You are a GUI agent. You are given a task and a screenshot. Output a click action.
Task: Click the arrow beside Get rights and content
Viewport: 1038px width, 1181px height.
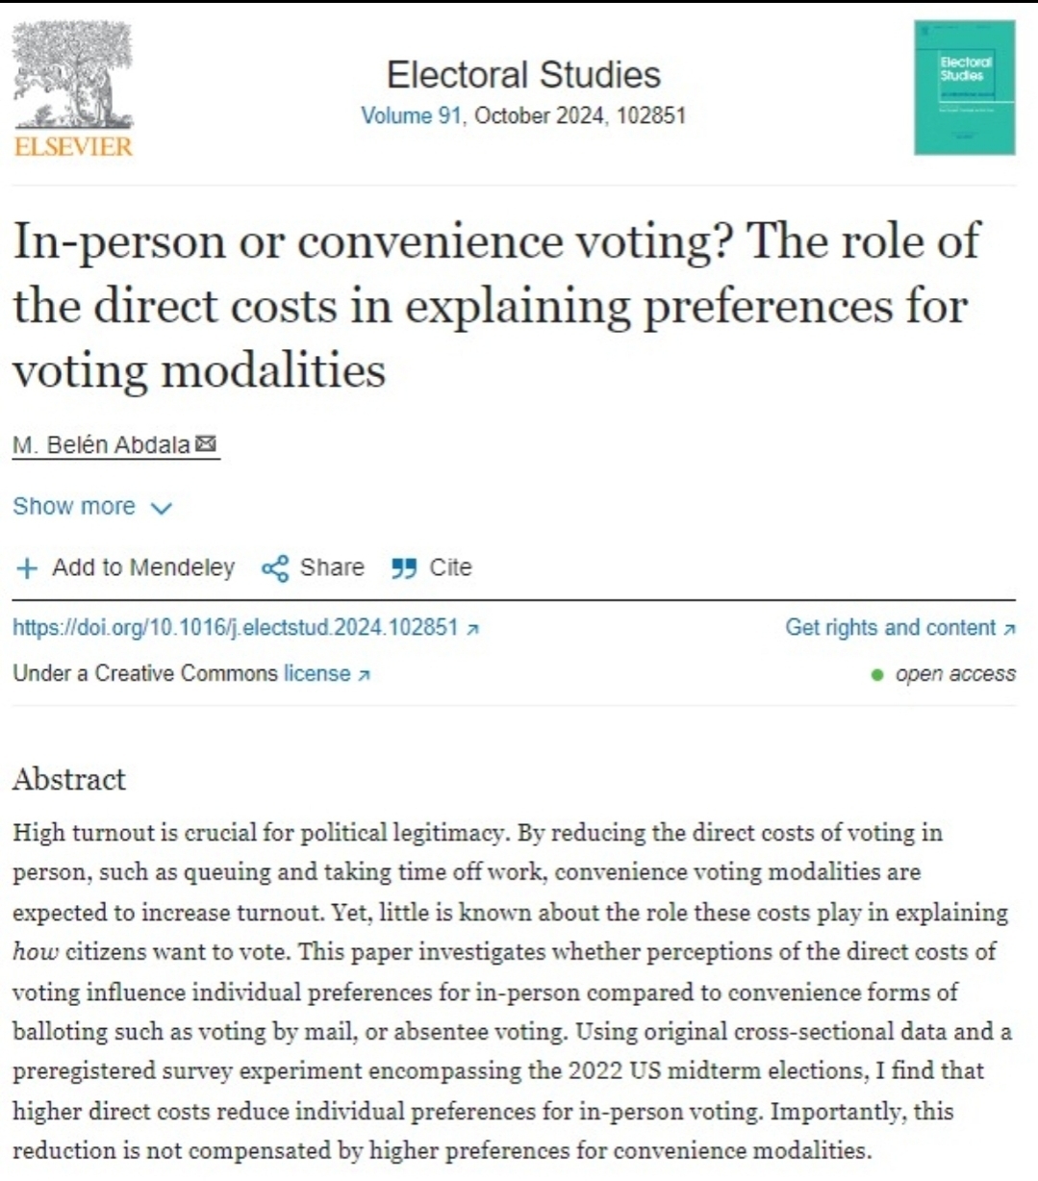tap(1009, 629)
